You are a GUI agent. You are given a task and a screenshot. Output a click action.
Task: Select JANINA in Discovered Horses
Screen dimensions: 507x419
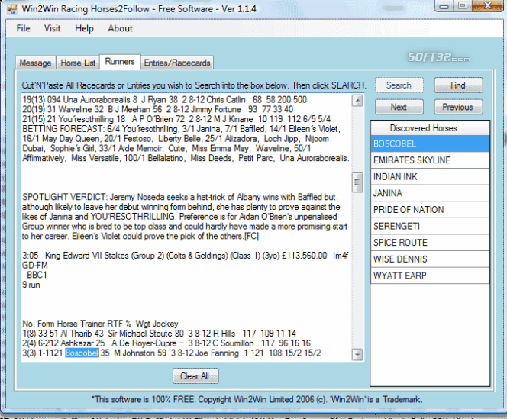tap(430, 193)
